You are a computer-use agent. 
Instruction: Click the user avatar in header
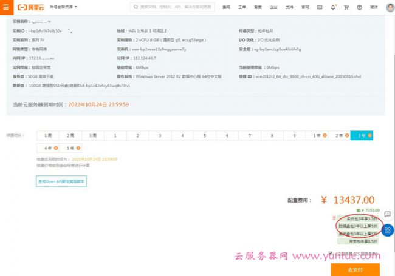[390, 7]
